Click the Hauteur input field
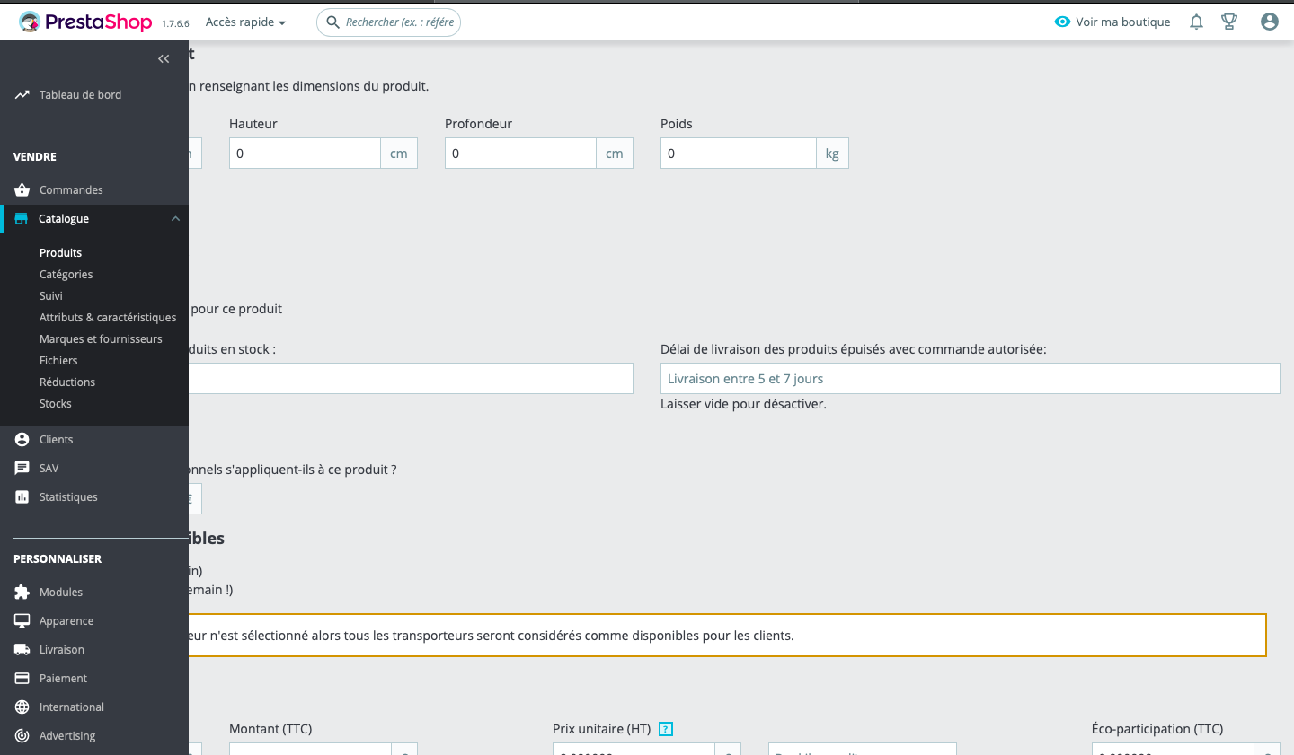Viewport: 1294px width, 755px height. (x=305, y=154)
